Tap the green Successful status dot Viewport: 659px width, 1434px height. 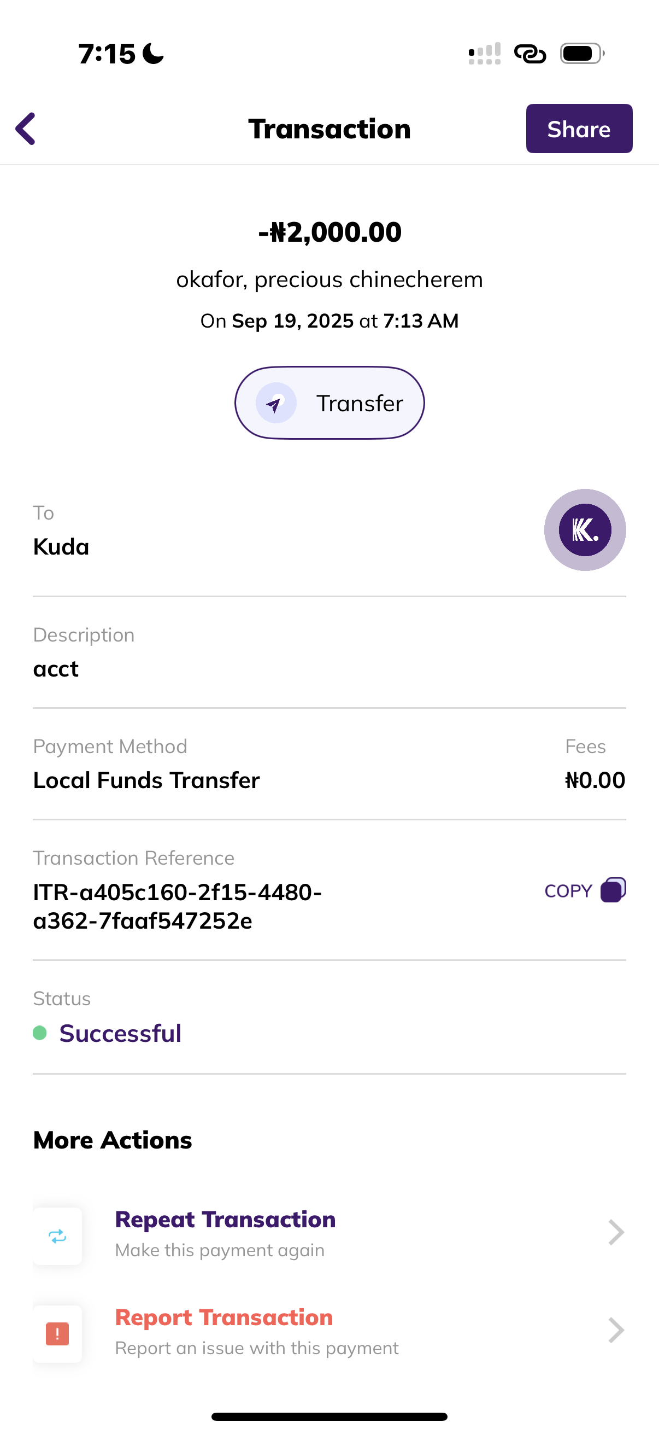(39, 1033)
